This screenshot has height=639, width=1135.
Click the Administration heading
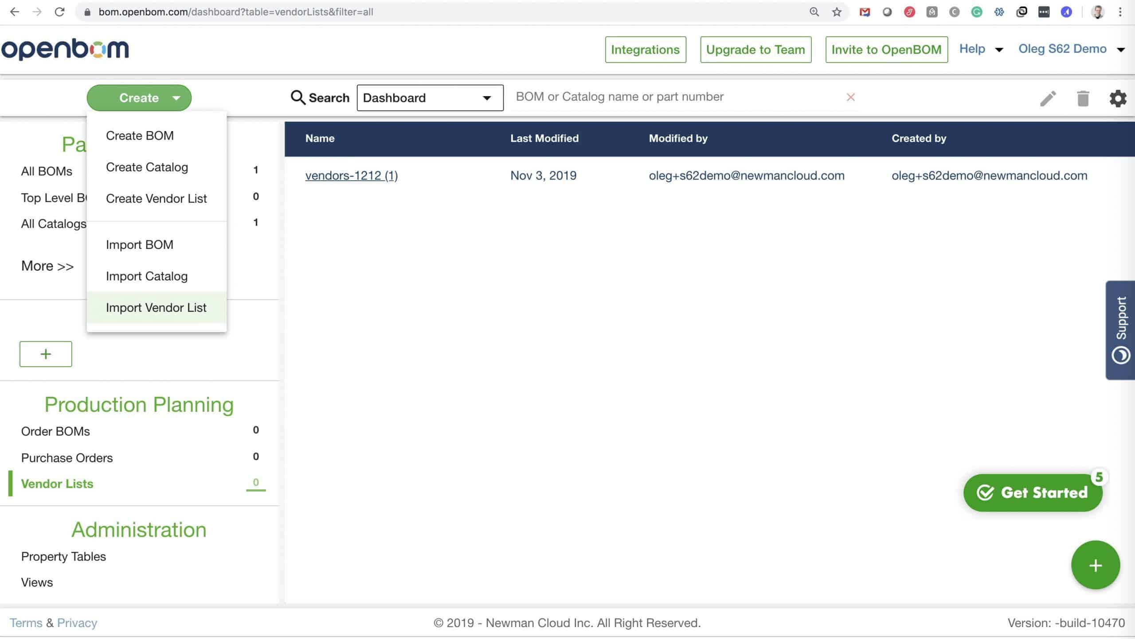tap(139, 530)
